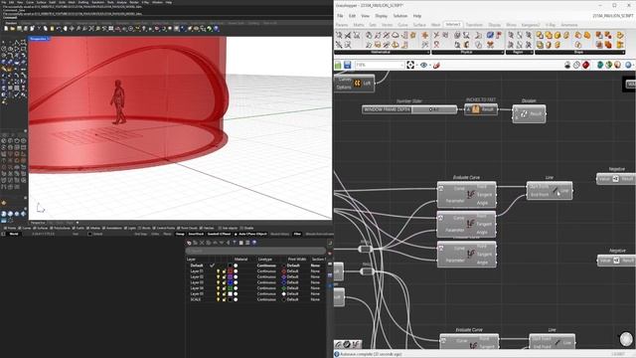Click the blue sphere preview settings icon

pyautogui.click(x=628, y=65)
